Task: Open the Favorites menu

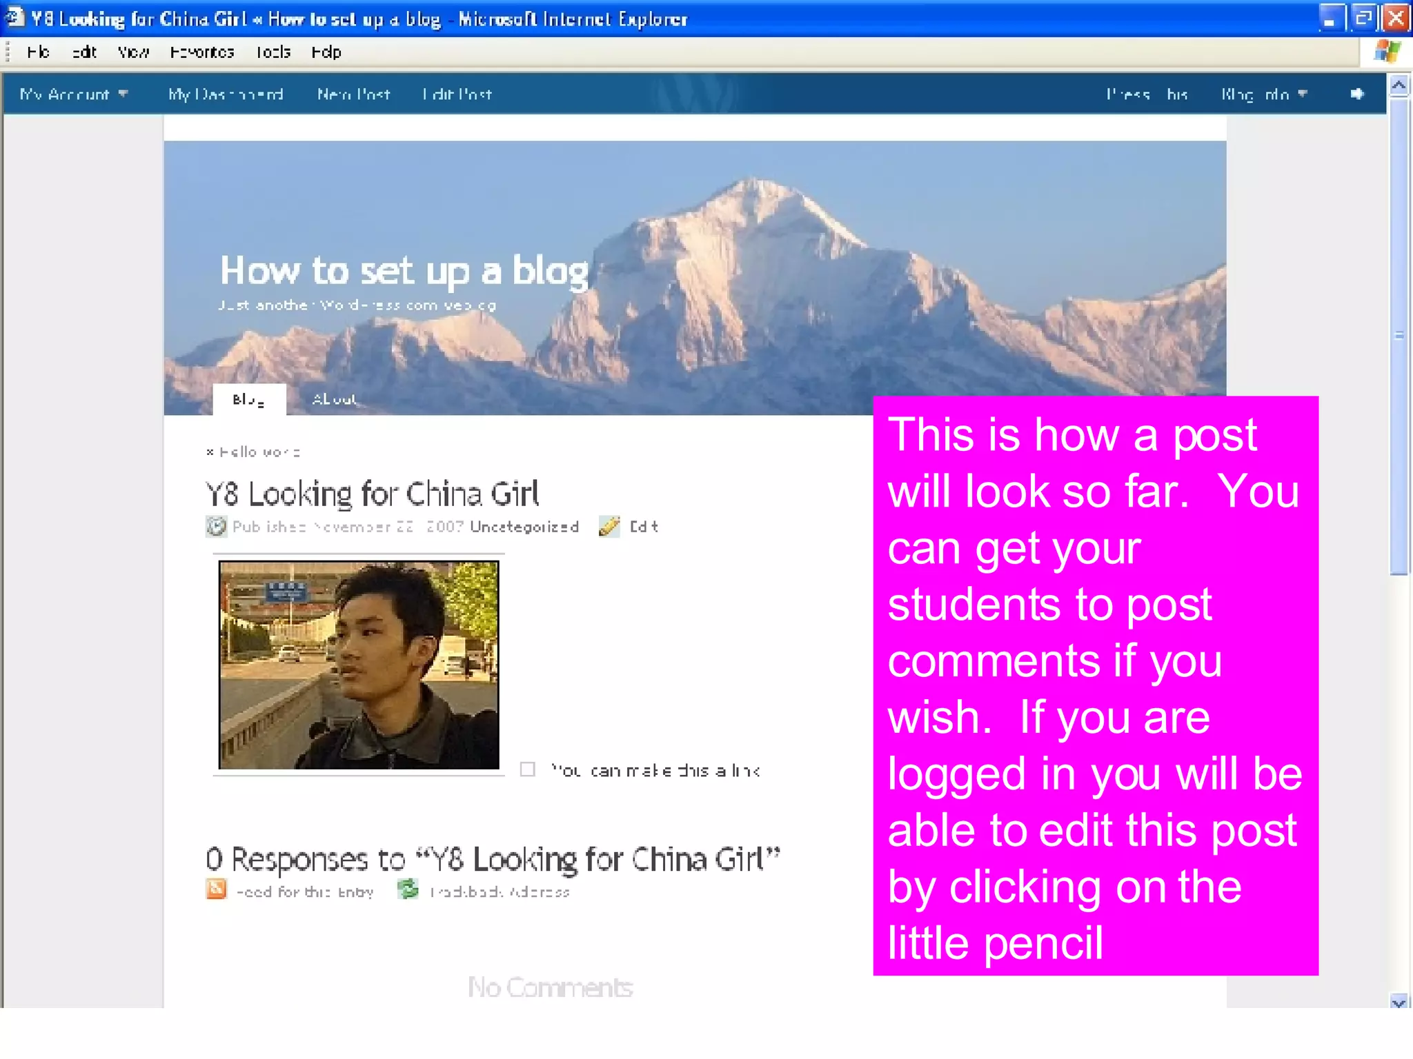Action: (202, 52)
